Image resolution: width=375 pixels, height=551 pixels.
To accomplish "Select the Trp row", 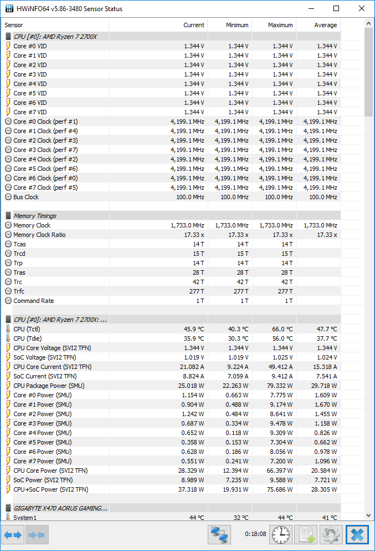I will tap(171, 263).
